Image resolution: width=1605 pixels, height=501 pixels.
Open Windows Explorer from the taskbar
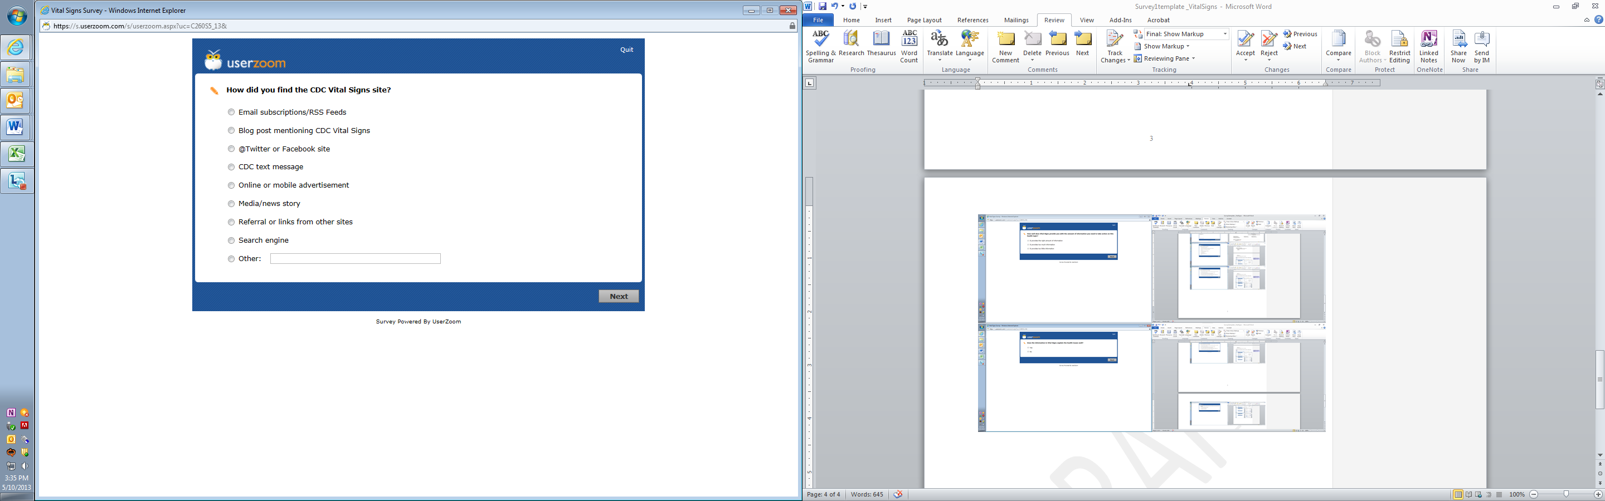click(x=16, y=73)
